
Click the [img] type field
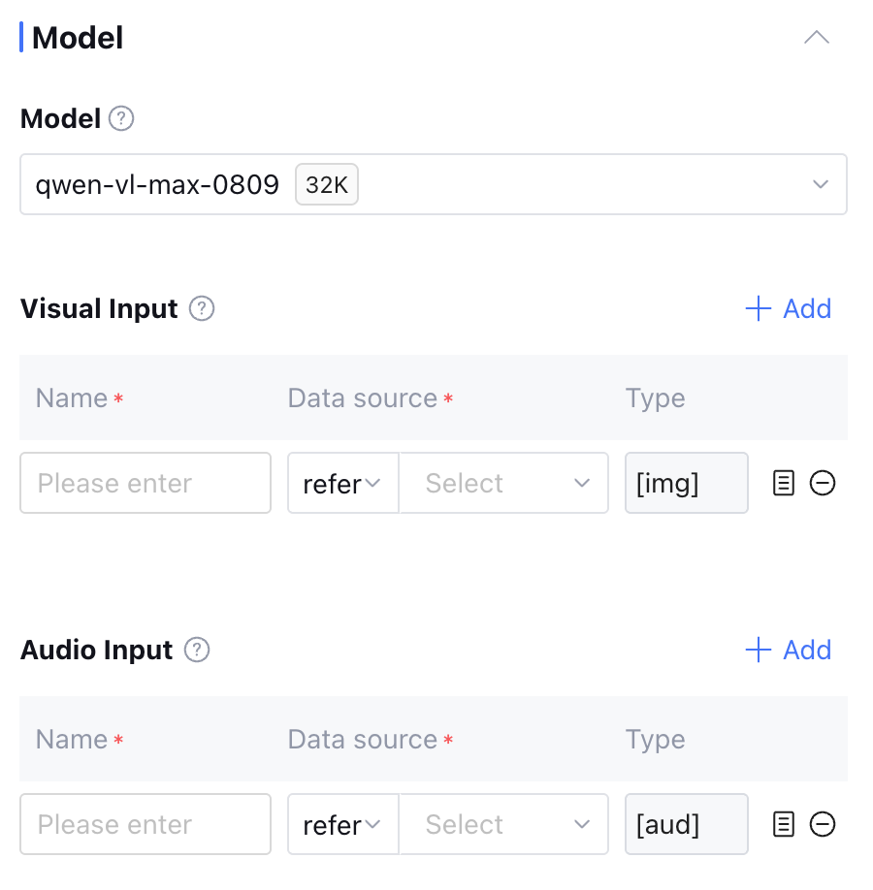coord(686,483)
